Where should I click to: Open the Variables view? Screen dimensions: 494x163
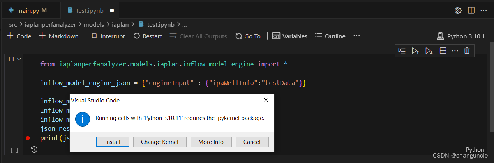click(289, 36)
